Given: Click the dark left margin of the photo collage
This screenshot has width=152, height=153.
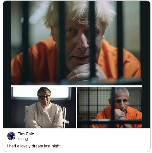Looking at the screenshot, I should pos(7,65).
